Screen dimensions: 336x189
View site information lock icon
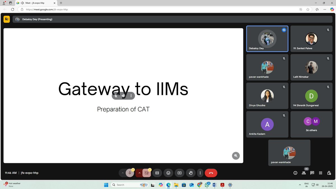point(22,9)
